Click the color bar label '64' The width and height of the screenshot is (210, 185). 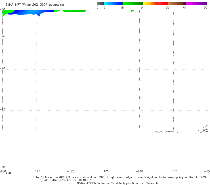pyautogui.click(x=185, y=8)
